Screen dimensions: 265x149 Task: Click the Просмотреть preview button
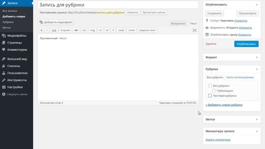(x=248, y=13)
